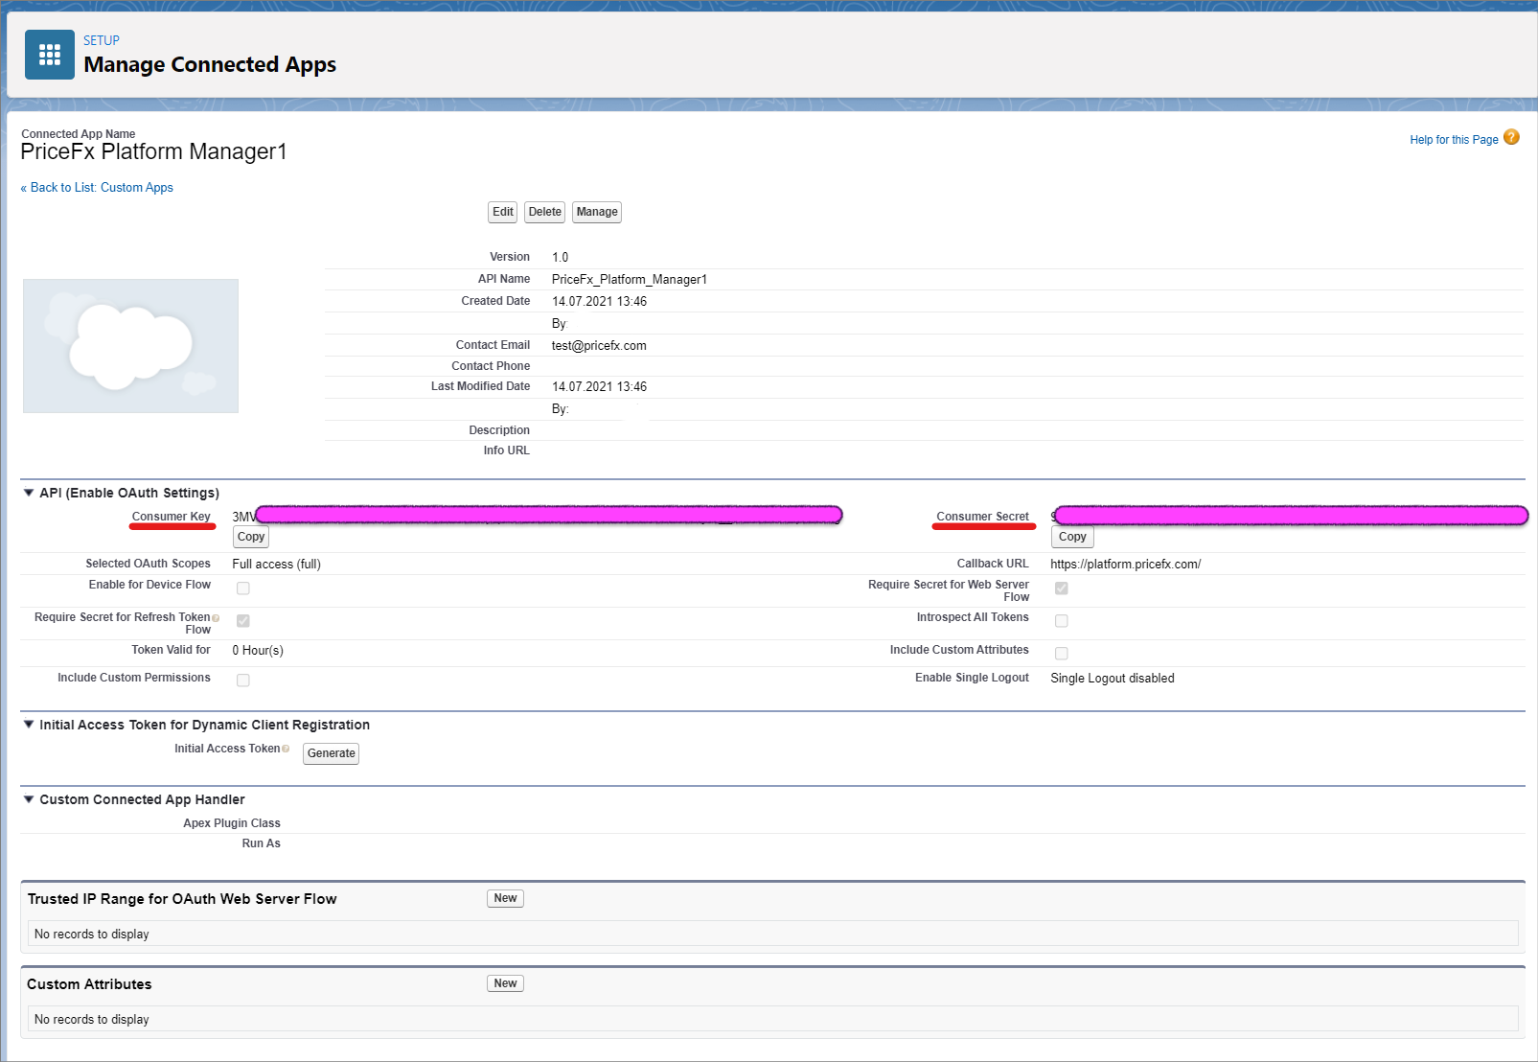Toggle Require Secret for Refresh Token Flow checkbox

243,620
